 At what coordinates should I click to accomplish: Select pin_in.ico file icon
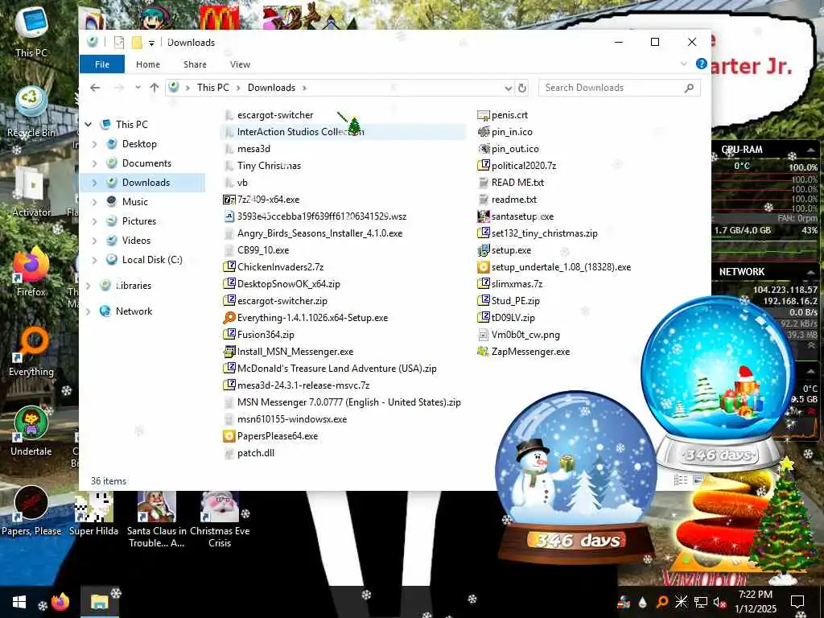pyautogui.click(x=484, y=132)
